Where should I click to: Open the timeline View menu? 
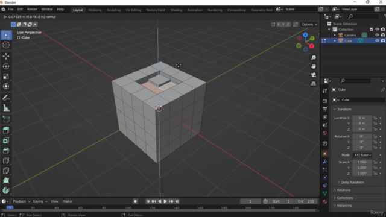click(x=54, y=201)
